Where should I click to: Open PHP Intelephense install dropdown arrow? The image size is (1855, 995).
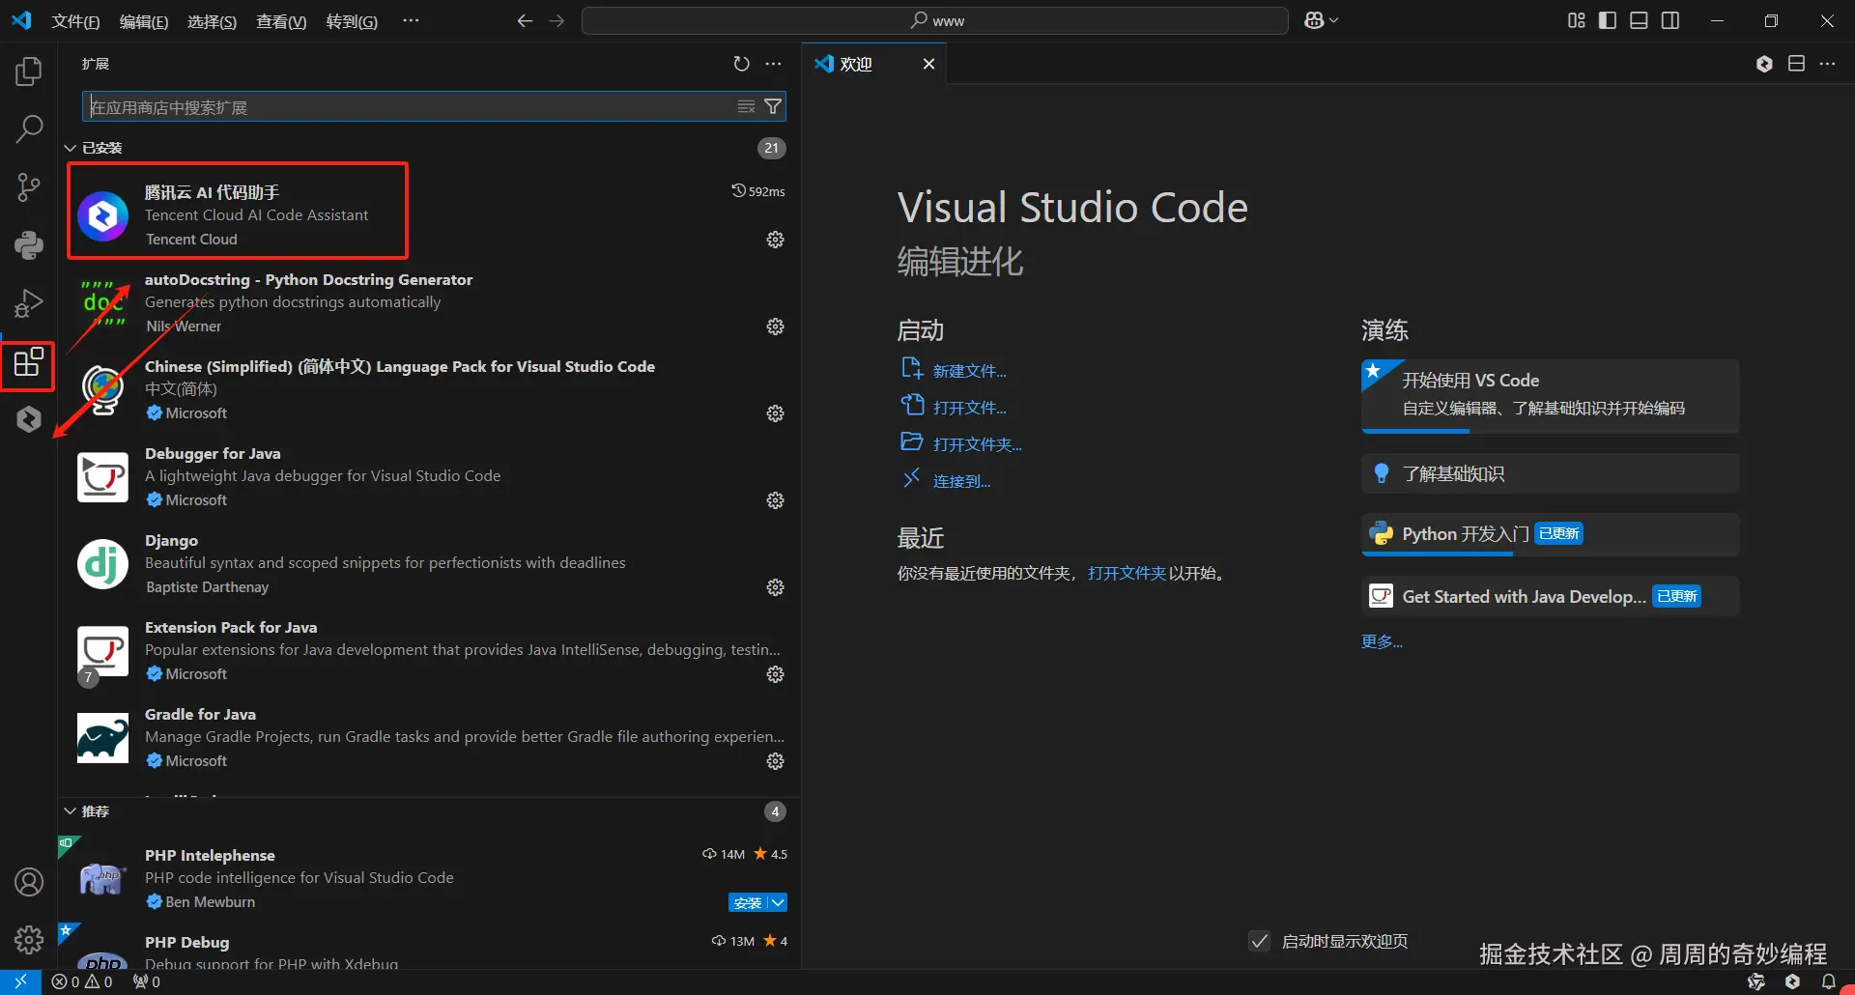pyautogui.click(x=778, y=902)
